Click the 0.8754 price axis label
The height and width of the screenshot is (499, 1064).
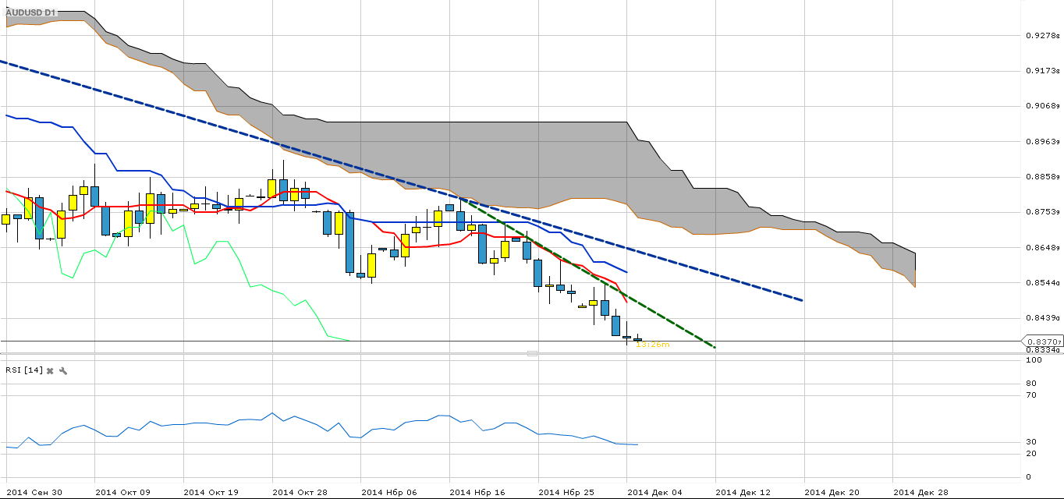pyautogui.click(x=1042, y=212)
